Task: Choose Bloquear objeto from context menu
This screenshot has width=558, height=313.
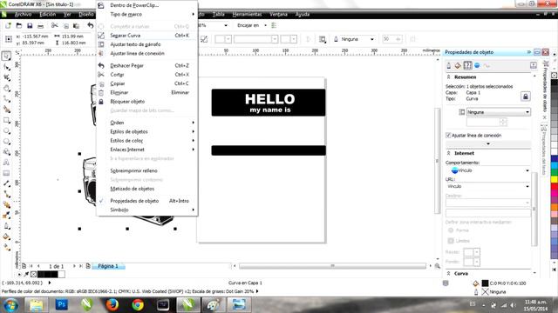Action: [x=147, y=102]
